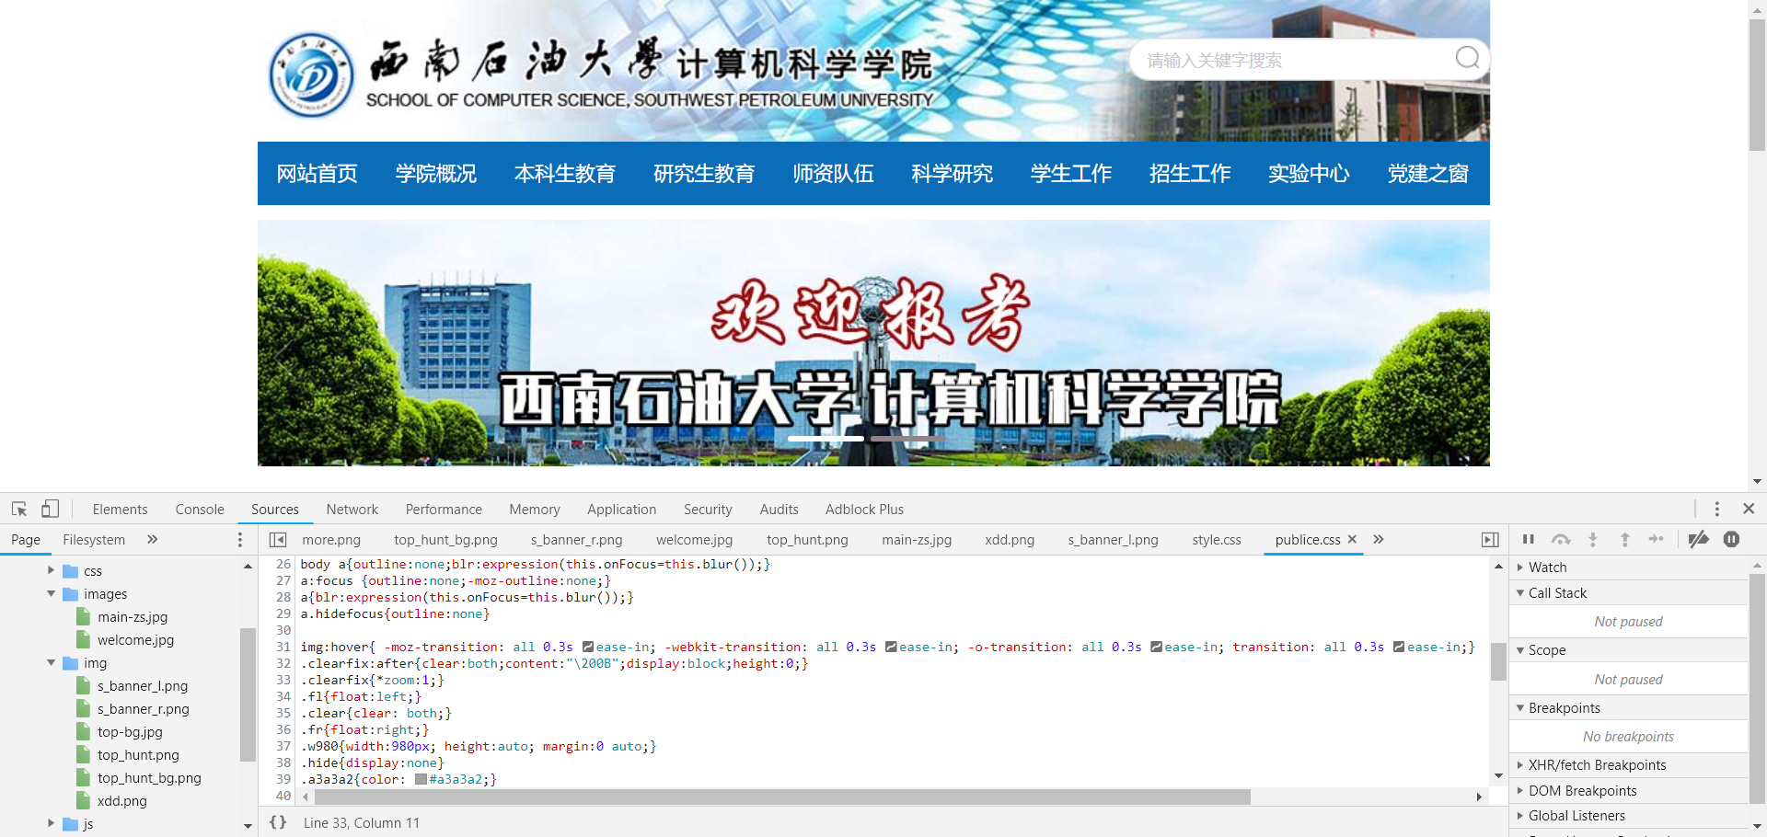Switch to the Elements tab
The image size is (1767, 837).
coord(120,510)
